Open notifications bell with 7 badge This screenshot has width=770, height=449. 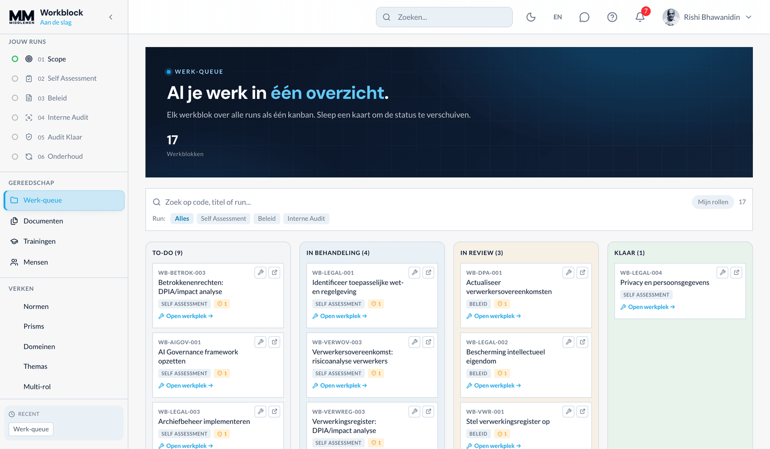[640, 17]
